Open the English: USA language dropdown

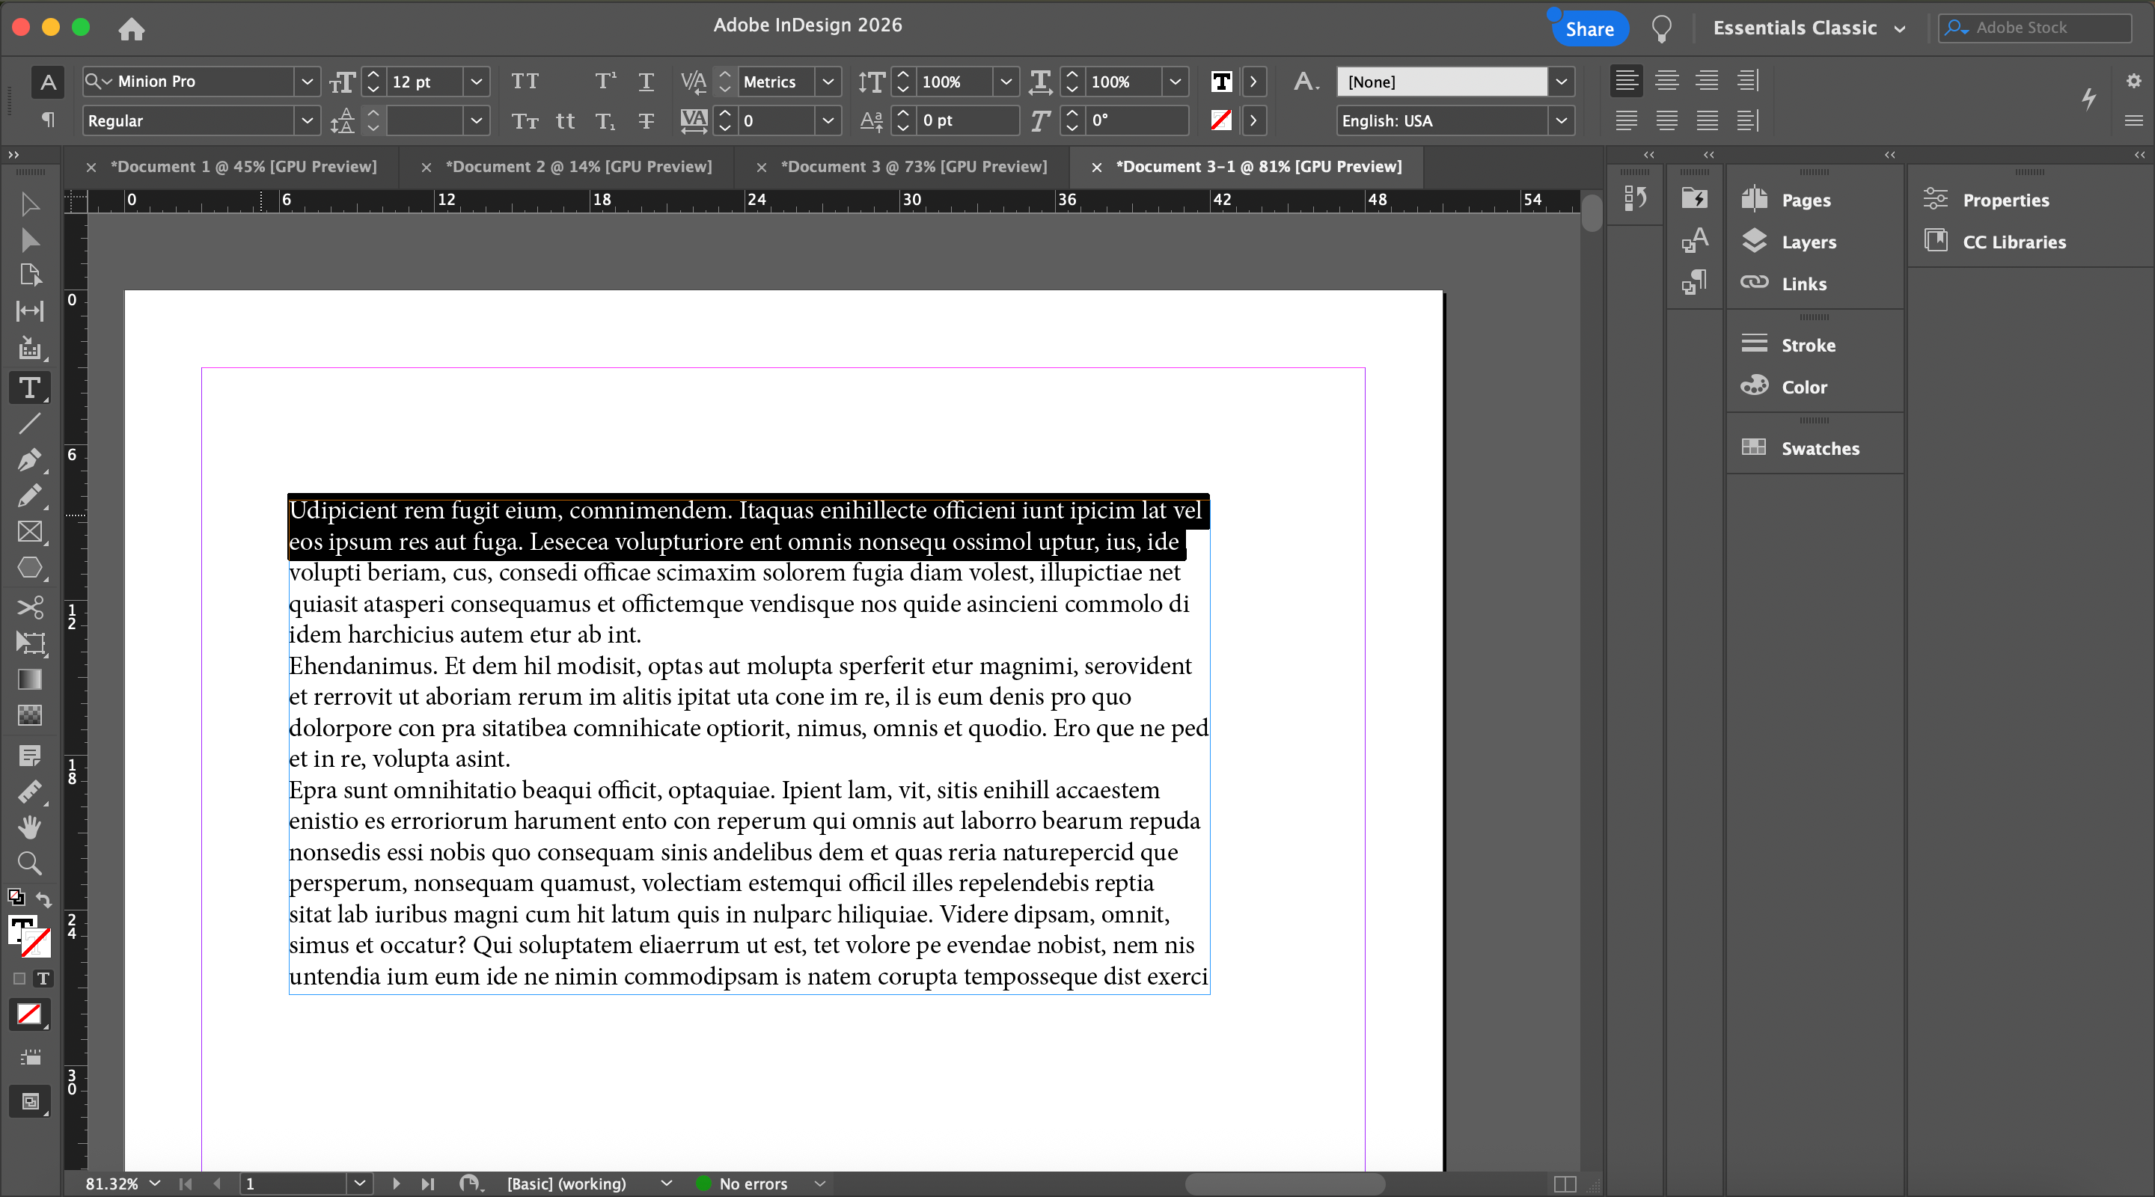tap(1560, 120)
